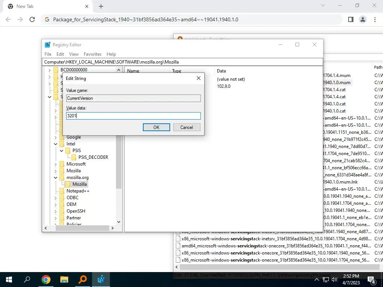Show hidden tray icons

point(316,280)
